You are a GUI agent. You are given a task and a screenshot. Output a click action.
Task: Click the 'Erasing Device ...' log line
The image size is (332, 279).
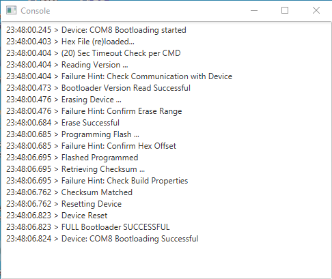point(64,100)
